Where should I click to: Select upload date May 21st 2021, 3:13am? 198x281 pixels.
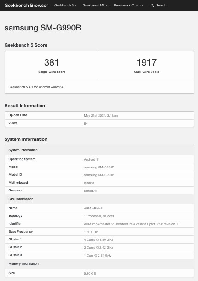101,116
